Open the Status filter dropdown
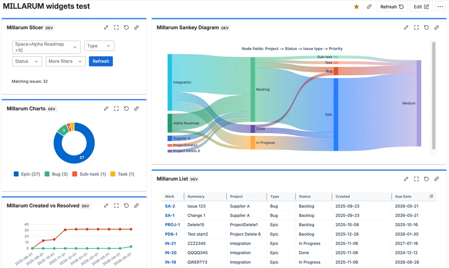The height and width of the screenshot is (268, 449). coord(27,61)
